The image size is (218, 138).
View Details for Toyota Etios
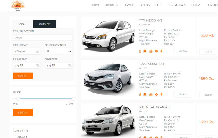183,94
